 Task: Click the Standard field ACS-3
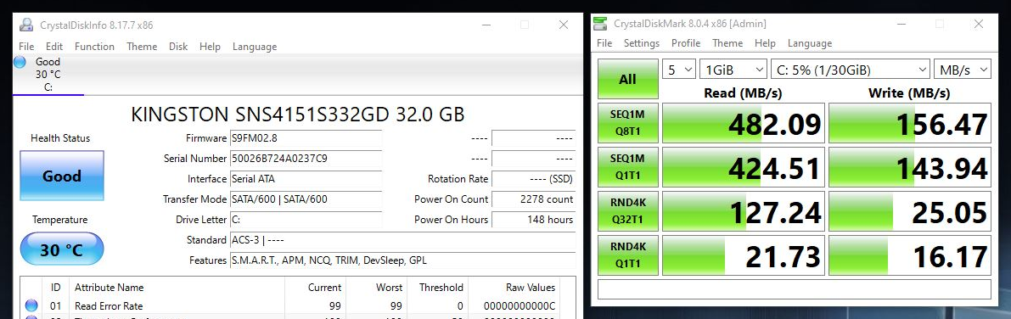pos(403,240)
